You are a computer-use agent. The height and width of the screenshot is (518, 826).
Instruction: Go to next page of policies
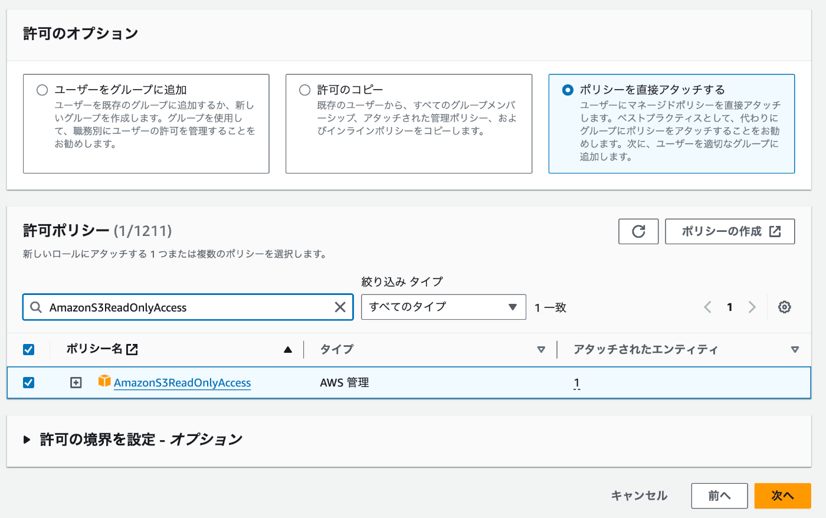(x=752, y=307)
